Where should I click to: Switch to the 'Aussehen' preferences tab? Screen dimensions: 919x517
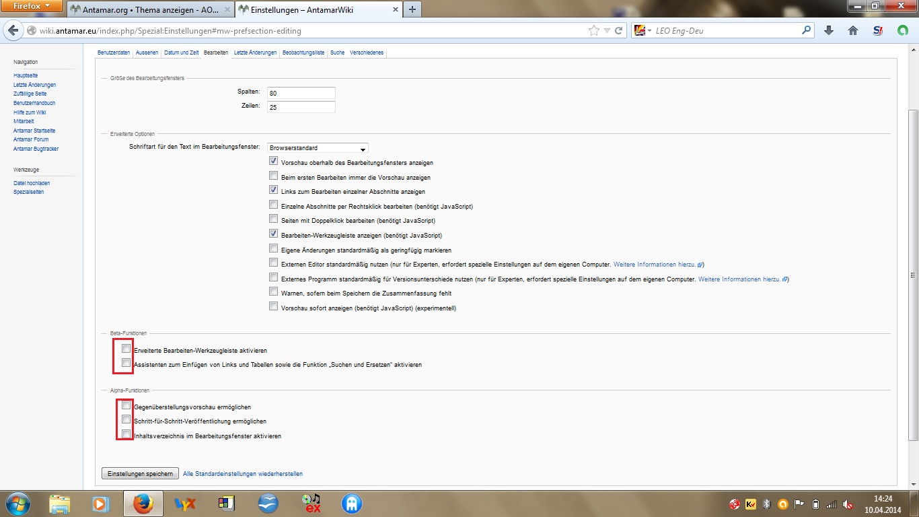point(147,53)
